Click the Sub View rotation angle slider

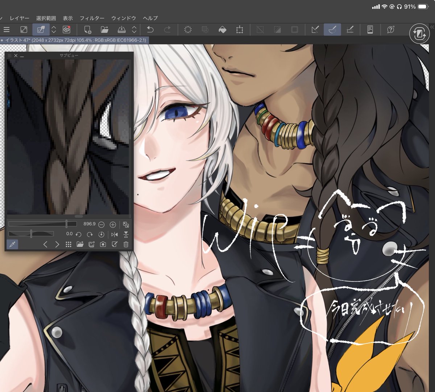[x=31, y=234]
